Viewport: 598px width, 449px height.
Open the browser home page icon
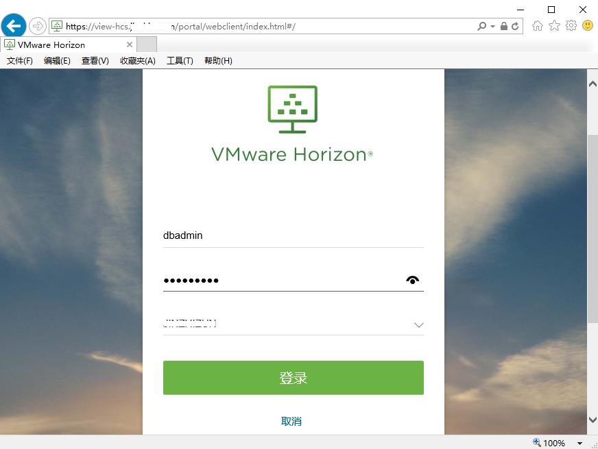click(538, 25)
